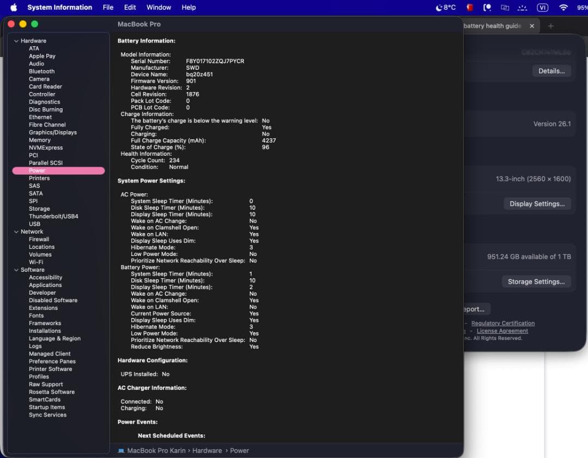Open a new browser tab with plus
The height and width of the screenshot is (458, 588).
click(550, 26)
